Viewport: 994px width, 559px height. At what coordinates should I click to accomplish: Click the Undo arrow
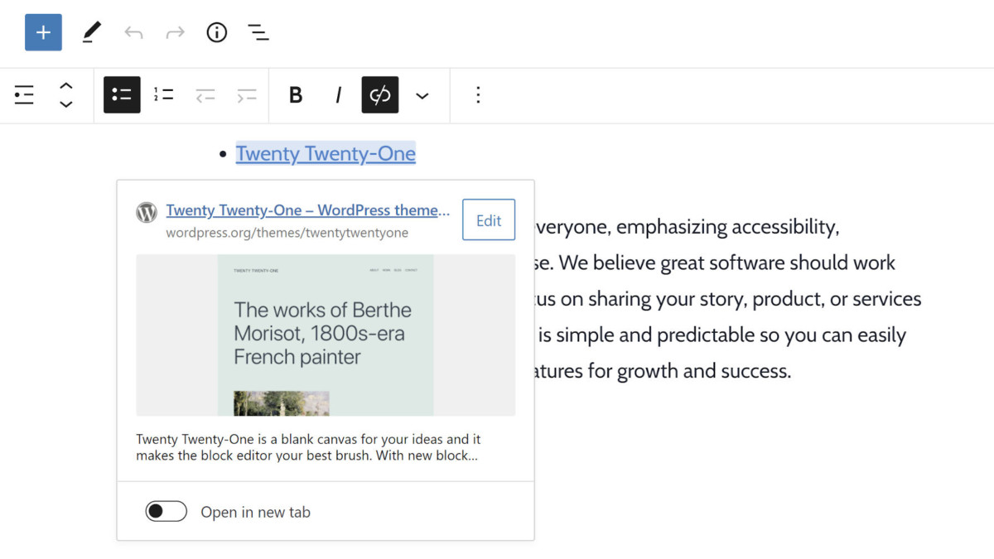(x=133, y=33)
